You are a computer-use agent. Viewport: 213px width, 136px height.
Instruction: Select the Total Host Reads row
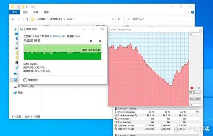(156, 129)
